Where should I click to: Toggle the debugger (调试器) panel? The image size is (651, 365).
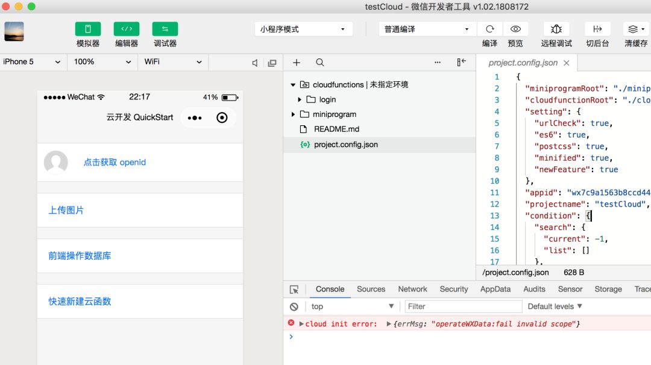[x=165, y=29]
